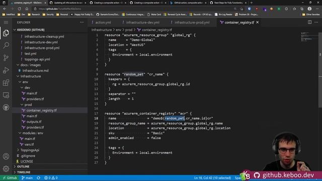
Task: Select the container_registry.tf editor tab
Action: coord(239,22)
